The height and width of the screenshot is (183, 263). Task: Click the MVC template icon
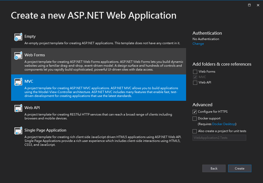(18, 82)
